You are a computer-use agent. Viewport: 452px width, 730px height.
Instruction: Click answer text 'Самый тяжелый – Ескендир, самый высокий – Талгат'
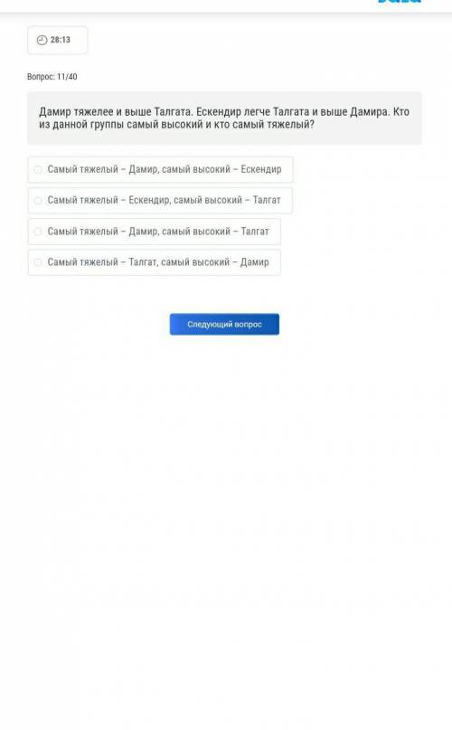pyautogui.click(x=164, y=200)
